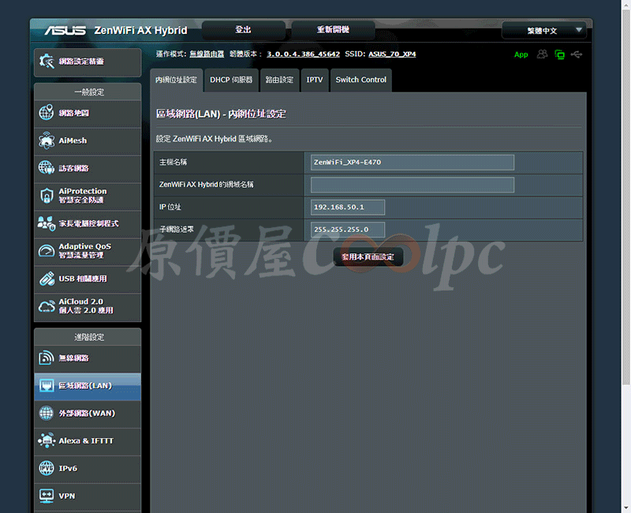Click the 進階設定 section header
The image size is (631, 513).
click(89, 337)
